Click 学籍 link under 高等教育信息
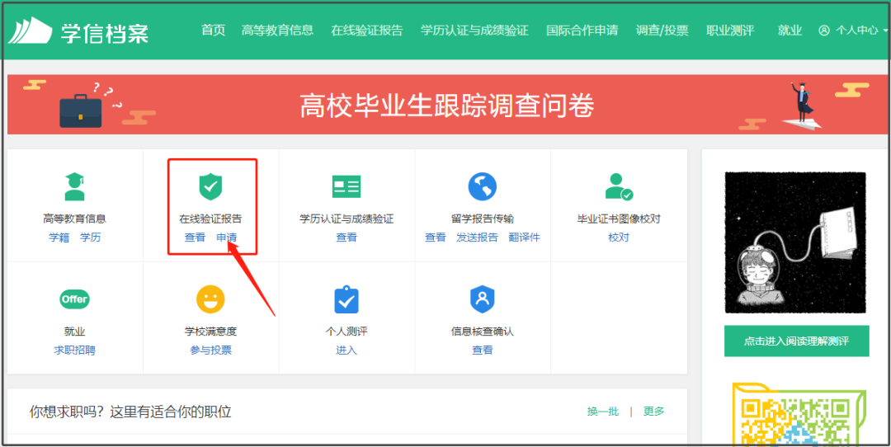 [x=59, y=238]
